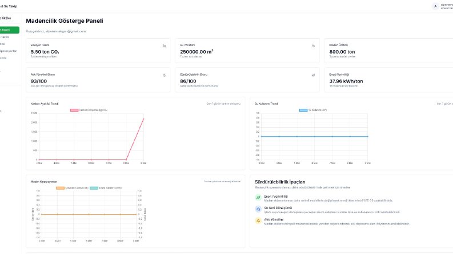Image resolution: width=453 pixels, height=254 pixels.
Task: Click the Atık Yönetimi Skoru card label
Action: [x=43, y=75]
